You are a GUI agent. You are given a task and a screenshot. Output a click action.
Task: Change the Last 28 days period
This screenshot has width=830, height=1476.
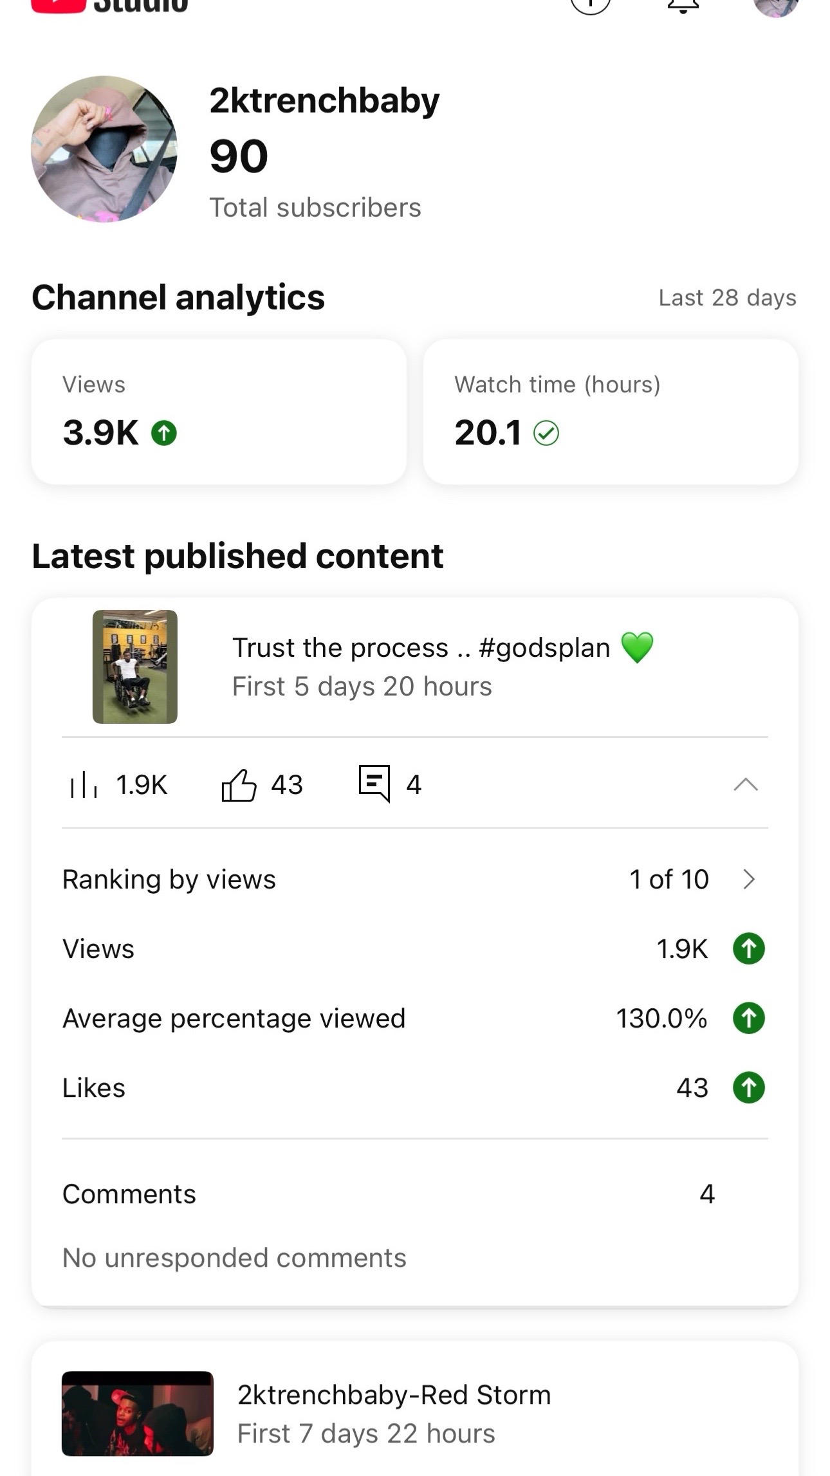[x=727, y=297]
